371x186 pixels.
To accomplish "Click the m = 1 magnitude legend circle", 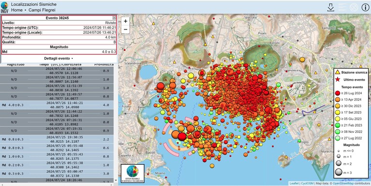I will point(339,157).
